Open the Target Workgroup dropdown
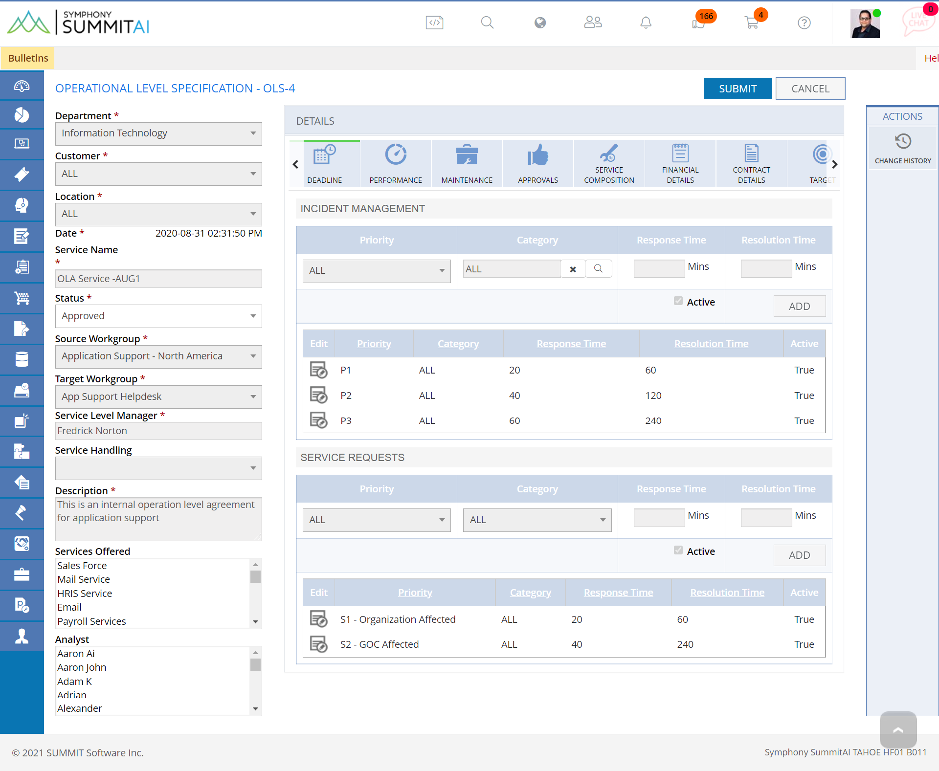 tap(158, 397)
